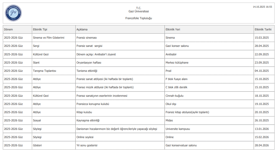Select the Fransız müzik atölyesi description
This screenshot has height=154, width=278.
coord(105,87)
